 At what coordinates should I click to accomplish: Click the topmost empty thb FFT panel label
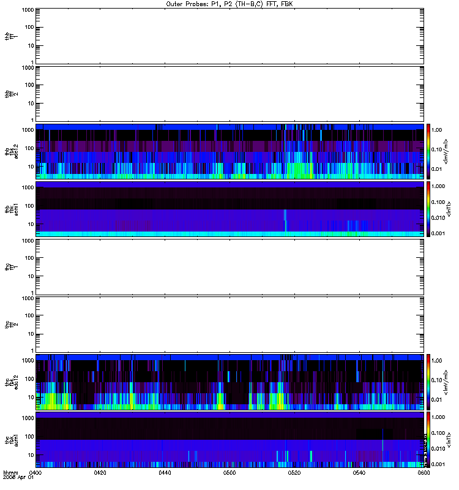[10, 36]
